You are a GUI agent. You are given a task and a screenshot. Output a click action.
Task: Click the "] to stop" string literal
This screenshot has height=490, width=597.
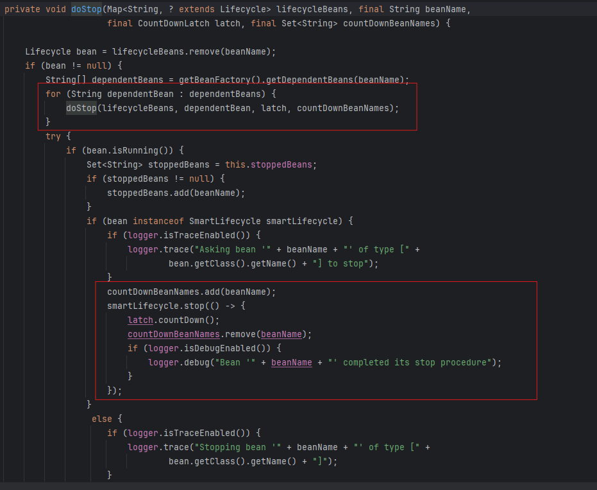pyautogui.click(x=341, y=264)
